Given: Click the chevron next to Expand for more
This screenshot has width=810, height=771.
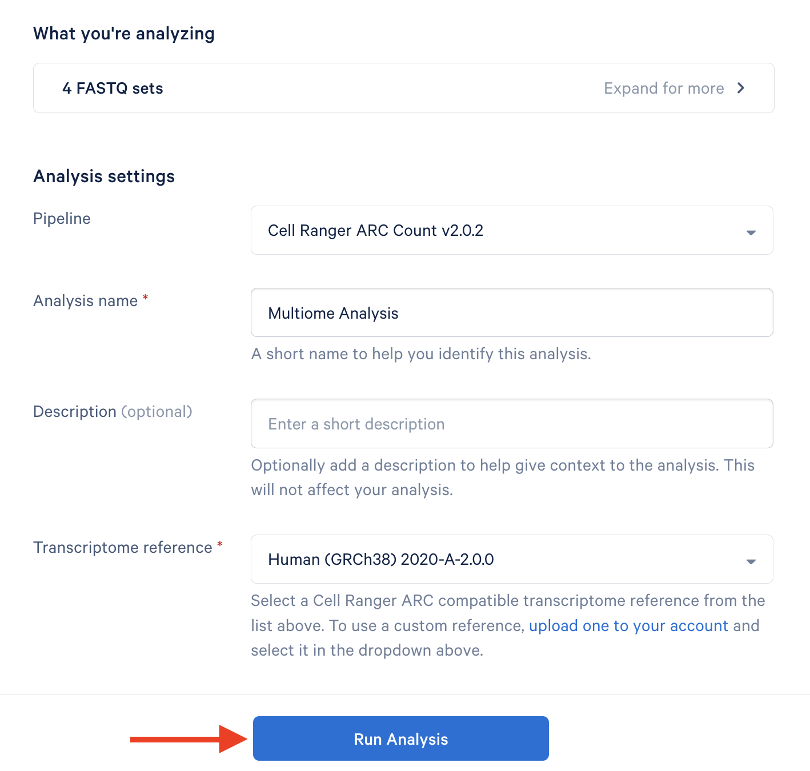Looking at the screenshot, I should click(741, 88).
